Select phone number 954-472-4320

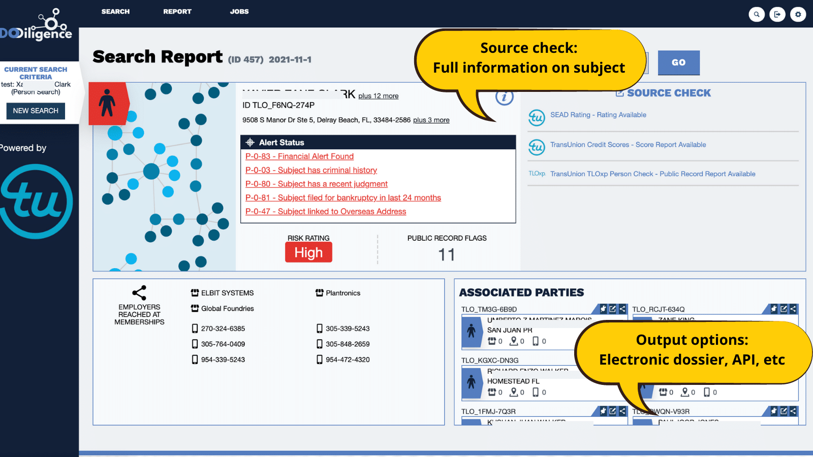(348, 360)
